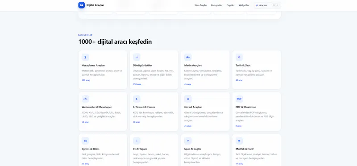357x166 pixels.
Task: Click the small KATEGORİLER section label
Action: point(85,35)
